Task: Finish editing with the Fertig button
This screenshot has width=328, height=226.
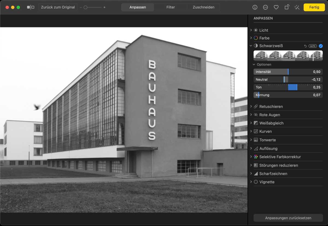Action: tap(314, 7)
